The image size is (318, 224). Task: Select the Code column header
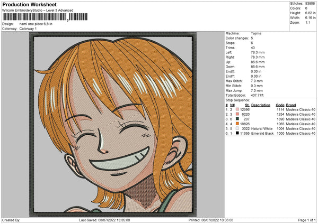[x=280, y=105]
